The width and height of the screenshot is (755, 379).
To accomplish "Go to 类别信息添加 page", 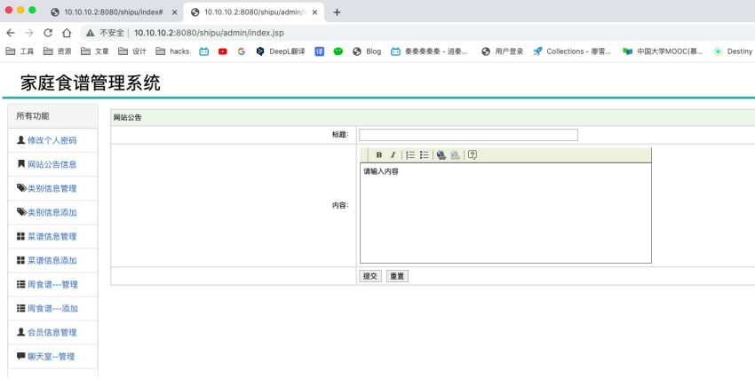I will coord(52,213).
